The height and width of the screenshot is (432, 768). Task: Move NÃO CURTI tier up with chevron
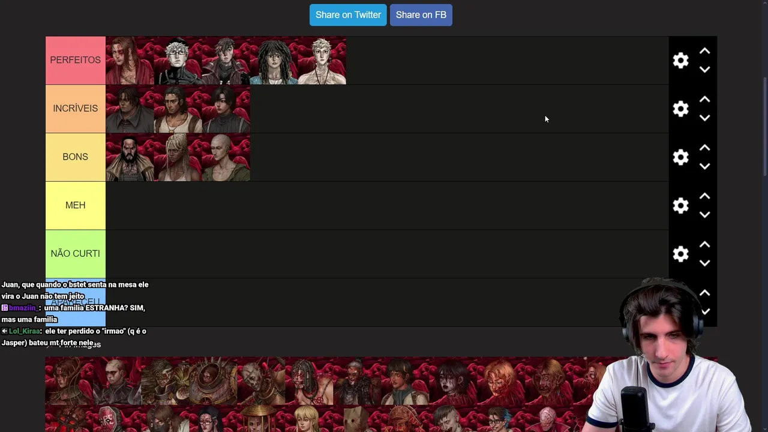point(704,245)
